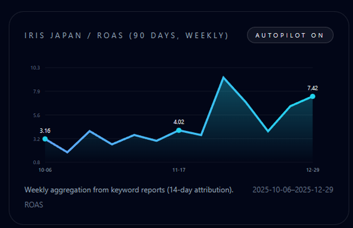Select the 11-17 axis label

tap(179, 170)
